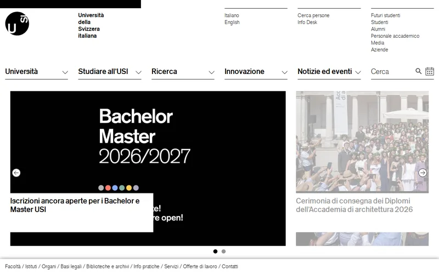Open Basi legali footer link
Viewport: 439px width, 274px height.
pos(71,266)
